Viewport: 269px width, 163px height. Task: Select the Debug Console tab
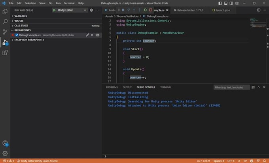(x=146, y=87)
